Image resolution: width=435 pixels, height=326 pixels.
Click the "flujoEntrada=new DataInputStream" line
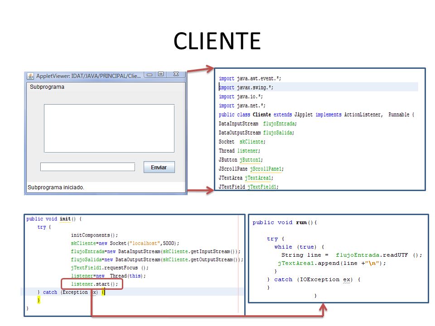click(x=155, y=251)
